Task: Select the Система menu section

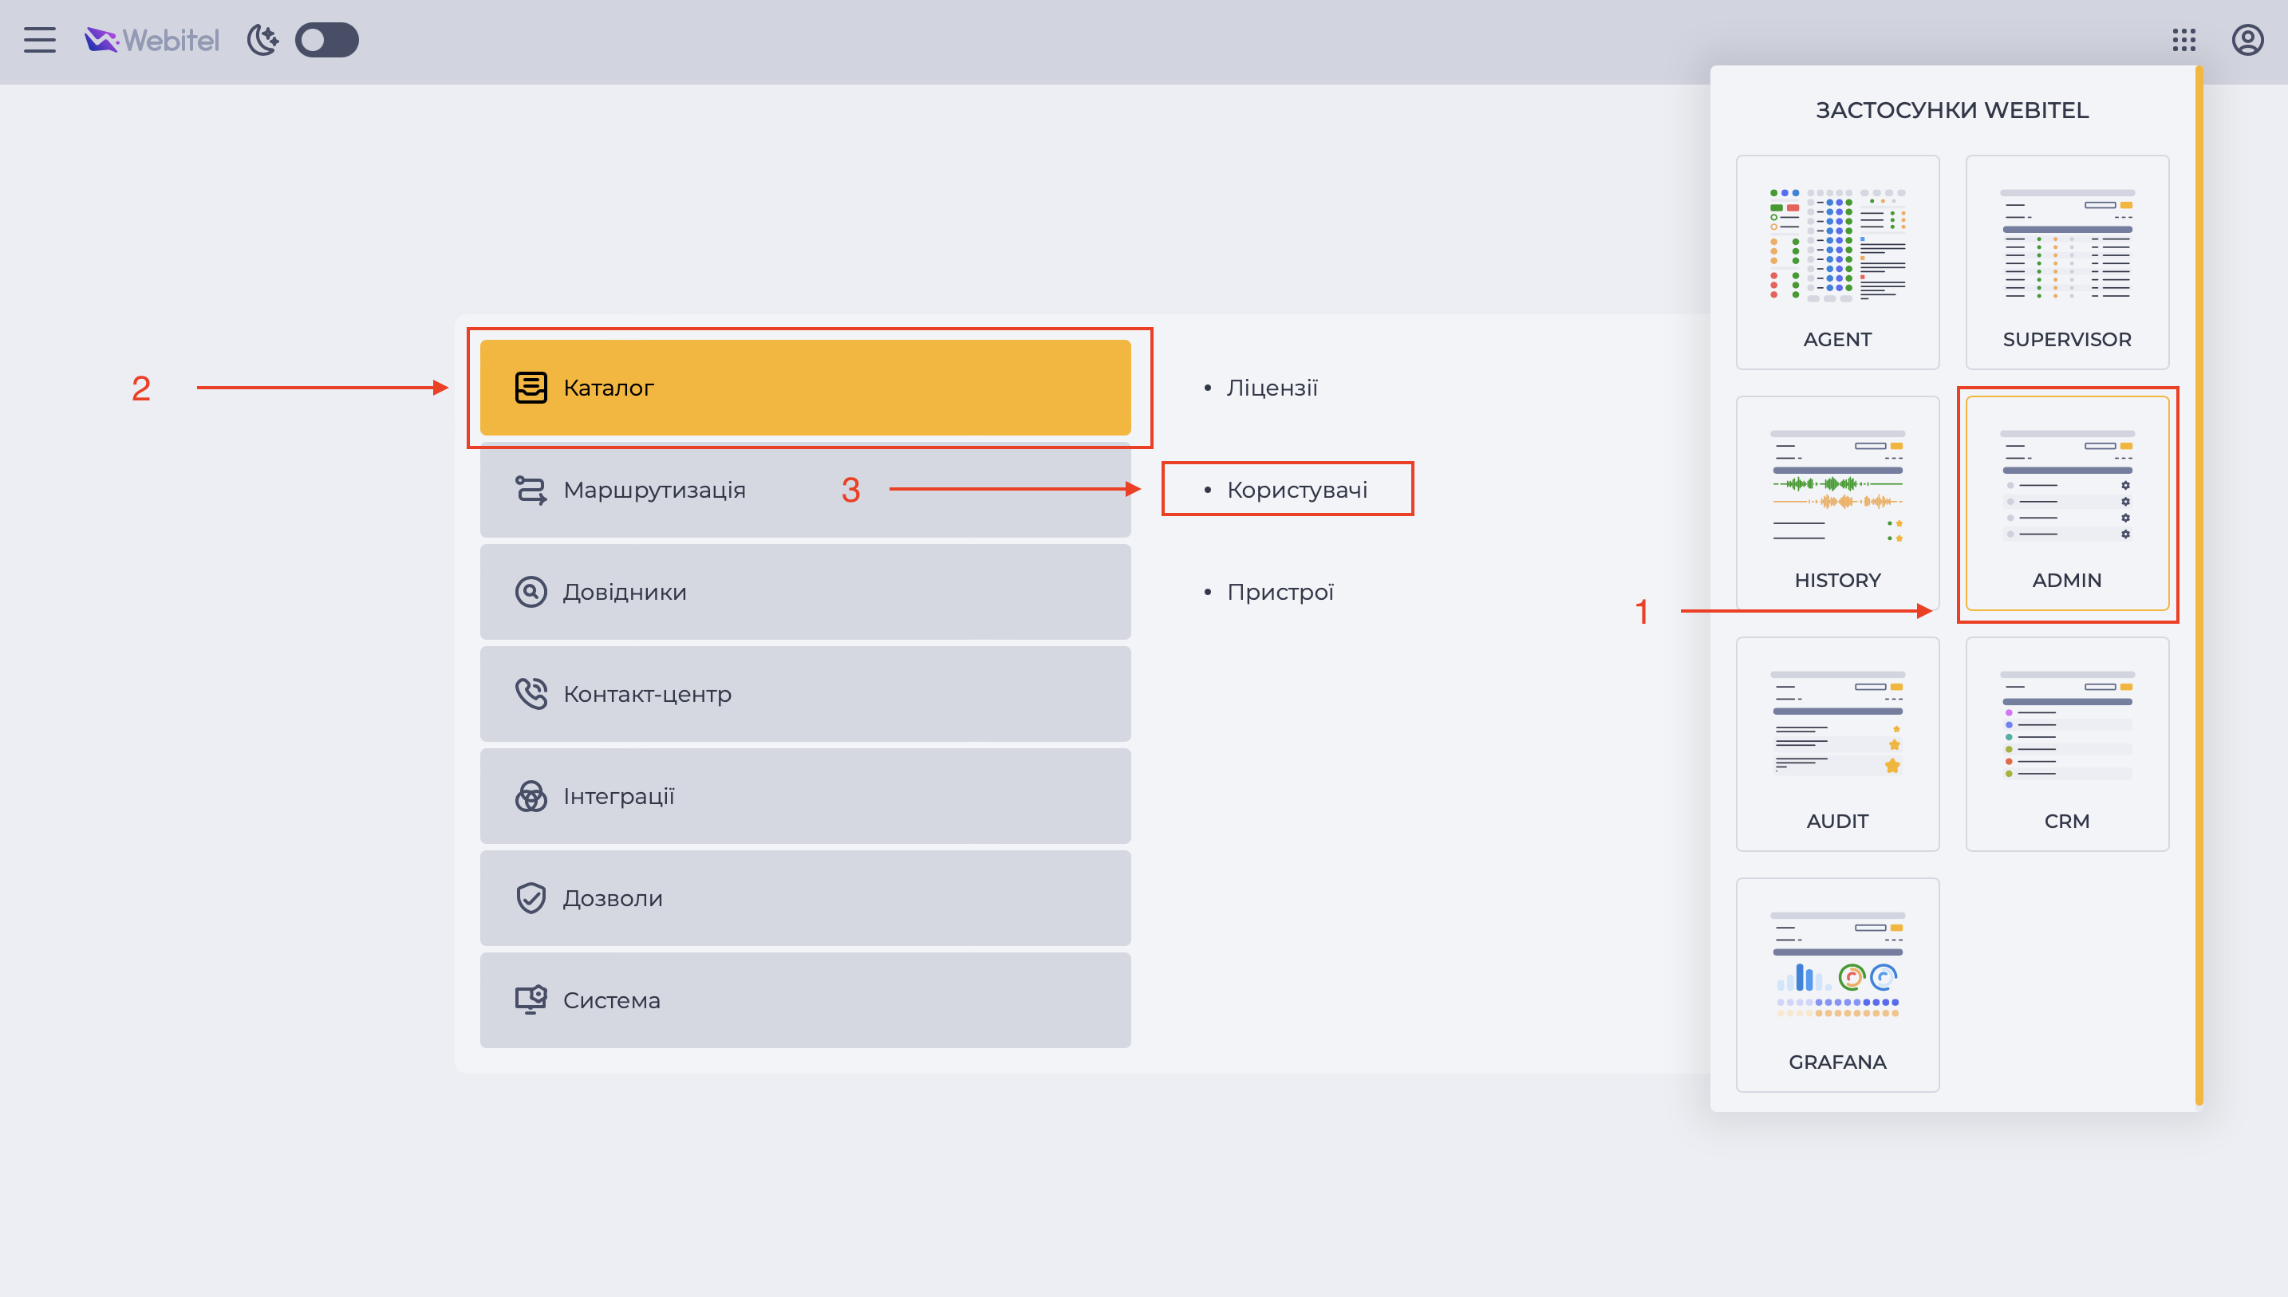Action: pyautogui.click(x=805, y=999)
